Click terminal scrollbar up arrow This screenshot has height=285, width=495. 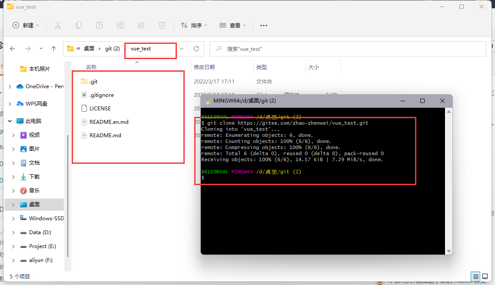pos(448,112)
